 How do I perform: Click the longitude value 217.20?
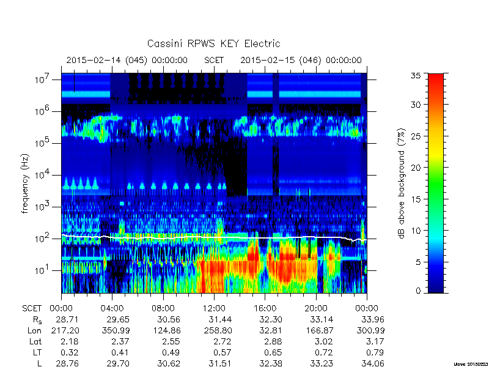[65, 330]
